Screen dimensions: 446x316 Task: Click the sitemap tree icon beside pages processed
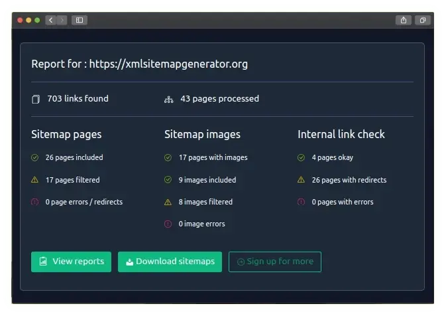pyautogui.click(x=169, y=100)
